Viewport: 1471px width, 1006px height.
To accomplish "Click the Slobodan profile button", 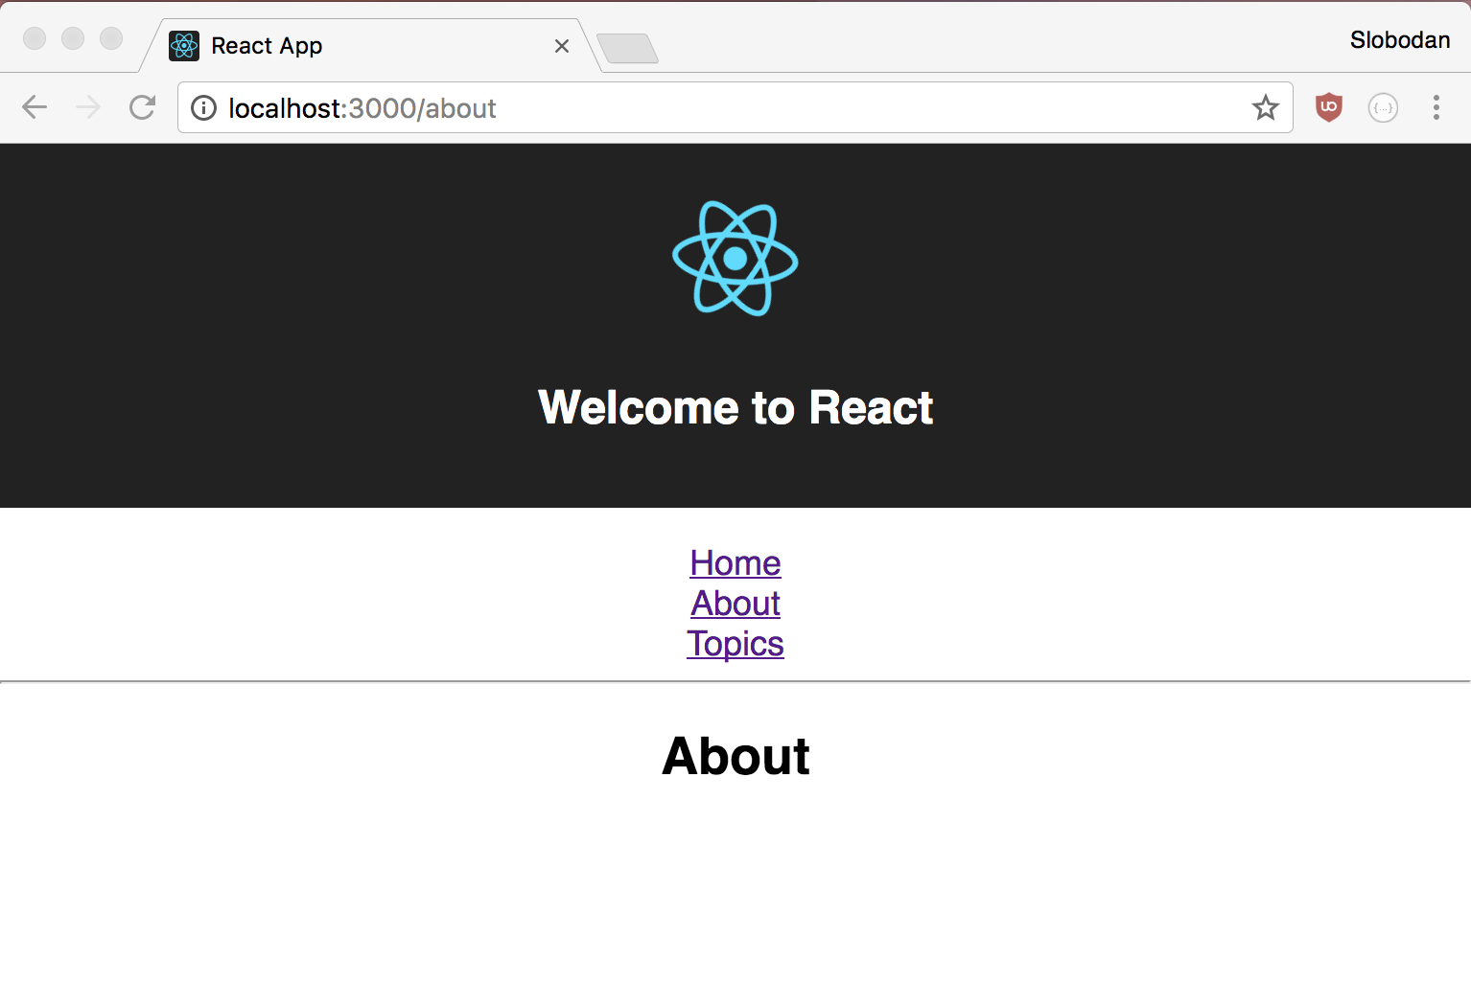I will 1400,40.
